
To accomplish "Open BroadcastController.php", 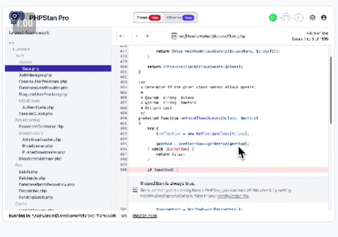I will point(41,126).
